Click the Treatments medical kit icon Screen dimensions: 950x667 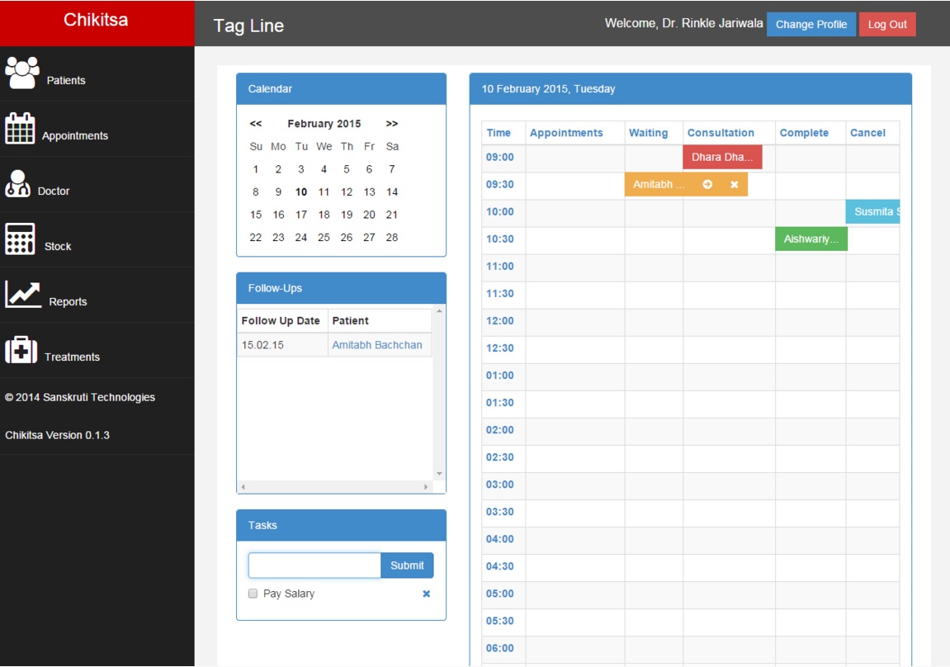pyautogui.click(x=21, y=349)
